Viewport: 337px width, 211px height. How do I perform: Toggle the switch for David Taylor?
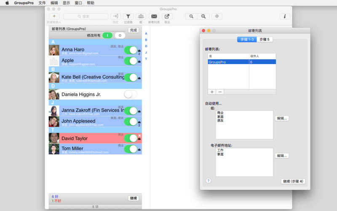(x=131, y=138)
